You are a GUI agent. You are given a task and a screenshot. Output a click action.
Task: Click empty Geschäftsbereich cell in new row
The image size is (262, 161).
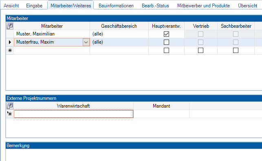coord(119,50)
